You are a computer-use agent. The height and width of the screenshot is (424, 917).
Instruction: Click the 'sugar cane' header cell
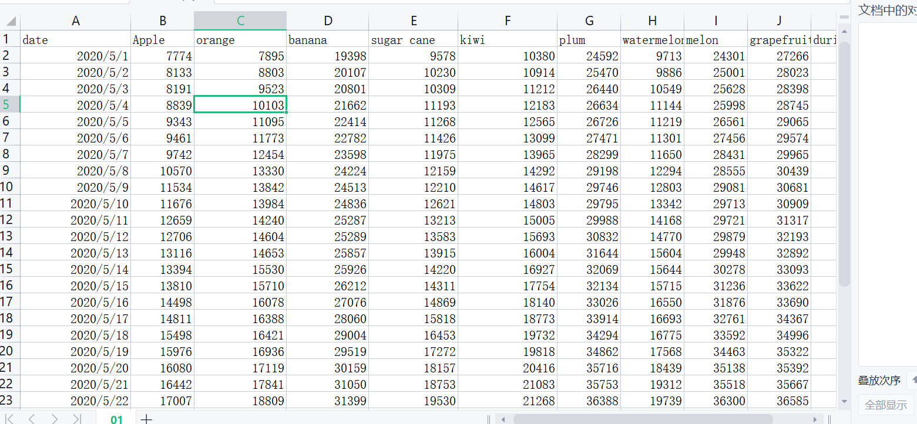(414, 39)
